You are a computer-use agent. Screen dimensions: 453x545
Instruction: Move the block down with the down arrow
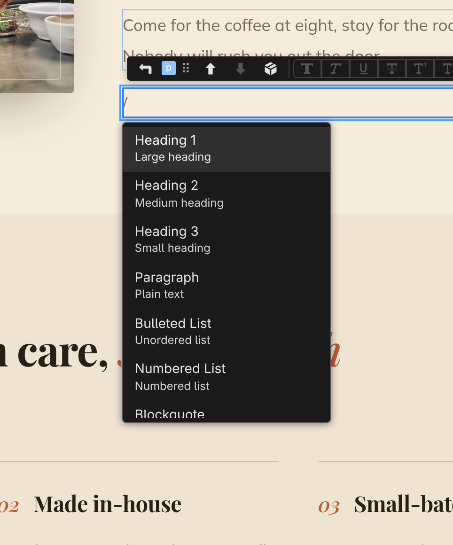click(x=240, y=69)
